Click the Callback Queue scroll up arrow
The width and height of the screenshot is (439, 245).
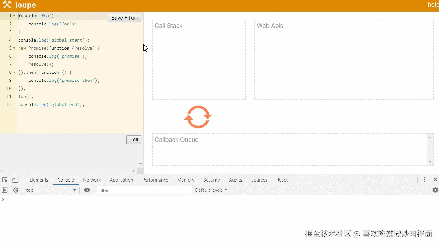pos(430,138)
